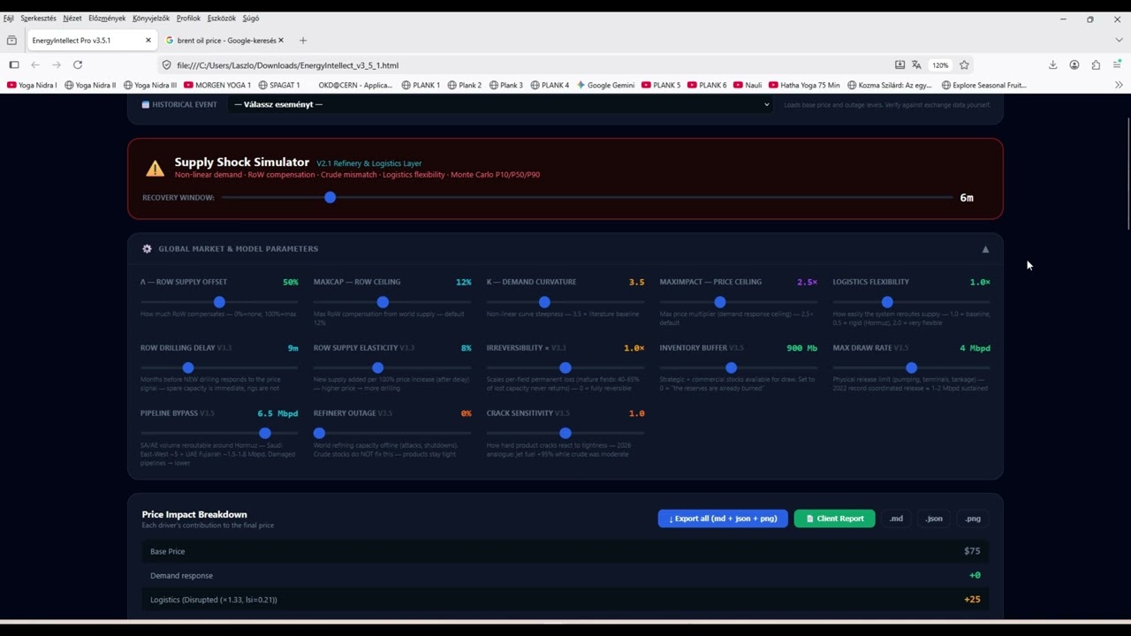Click the parameters gear icon
1131x636 pixels.
click(147, 249)
